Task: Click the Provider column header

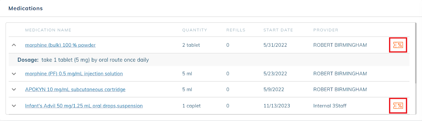Action: point(326,30)
